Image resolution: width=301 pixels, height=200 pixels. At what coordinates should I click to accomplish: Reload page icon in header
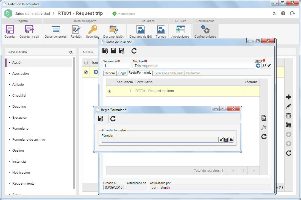[x=292, y=13]
